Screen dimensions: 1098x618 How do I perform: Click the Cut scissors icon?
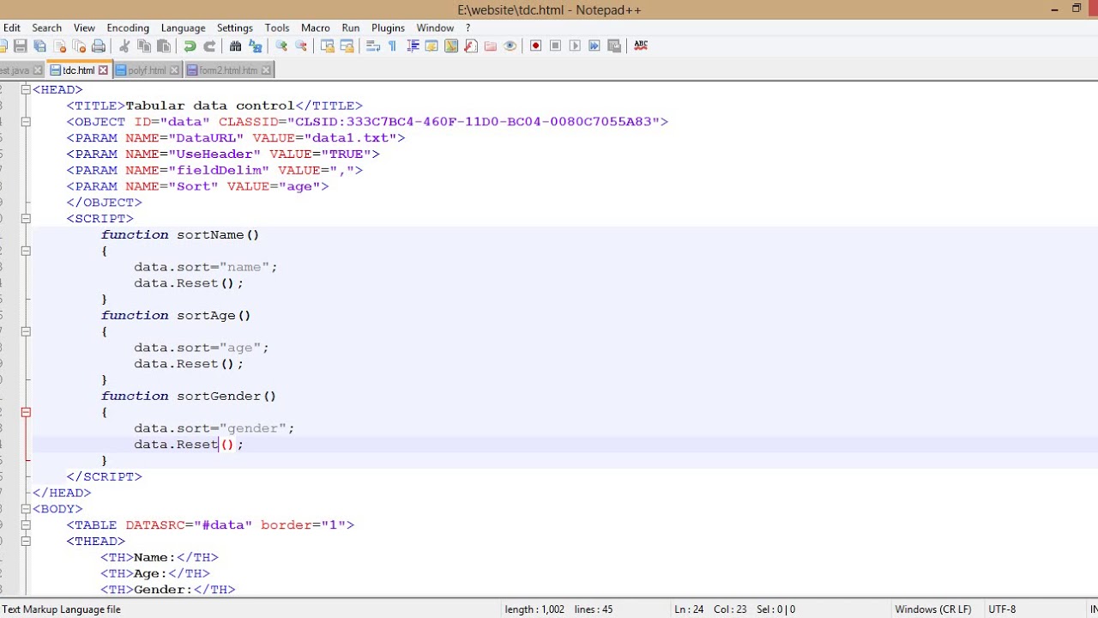pos(124,45)
